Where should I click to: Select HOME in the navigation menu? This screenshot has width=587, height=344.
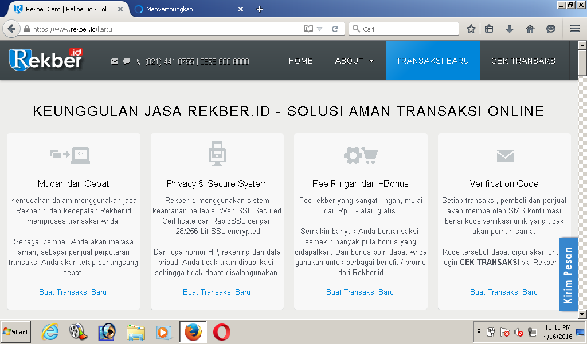pyautogui.click(x=300, y=60)
